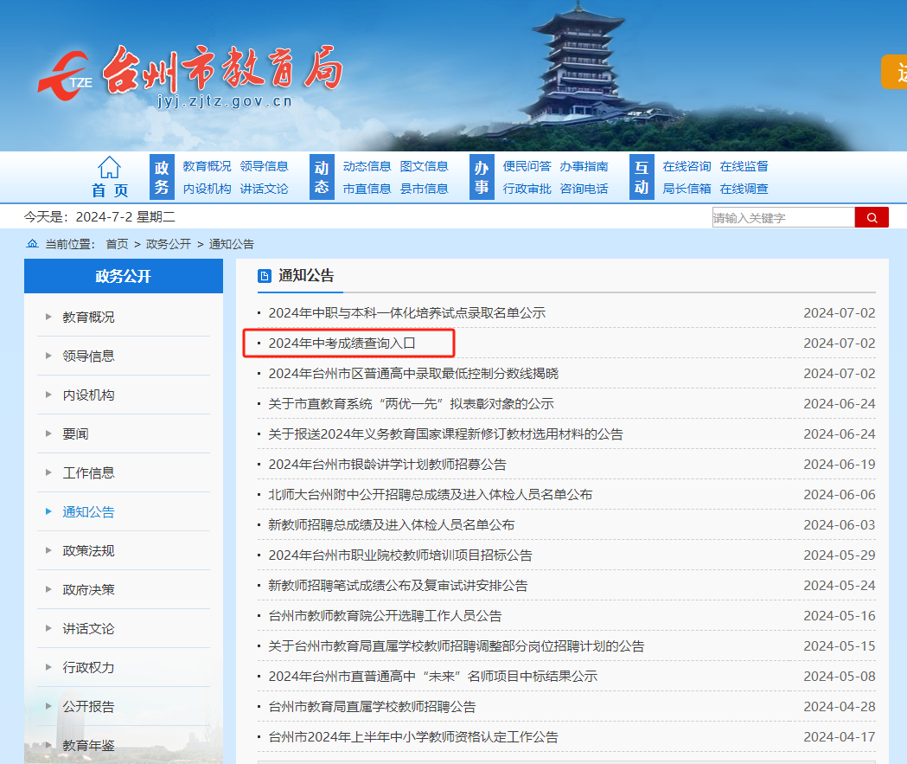Expand the 教育概况 sidebar item arrow
This screenshot has height=764, width=907.
point(49,316)
